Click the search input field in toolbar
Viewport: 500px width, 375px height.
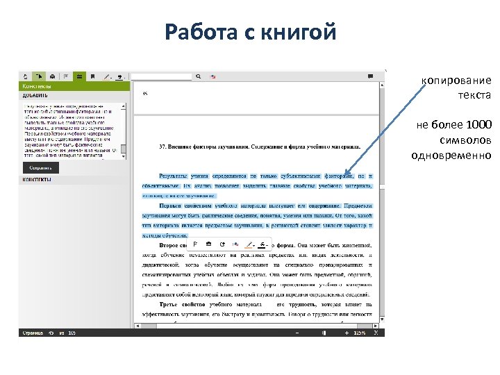click(161, 76)
